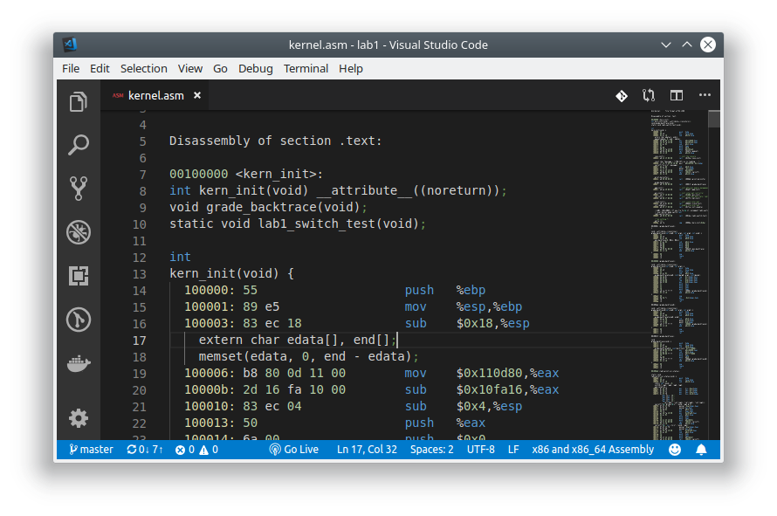Open the Docker whale view

click(x=79, y=364)
